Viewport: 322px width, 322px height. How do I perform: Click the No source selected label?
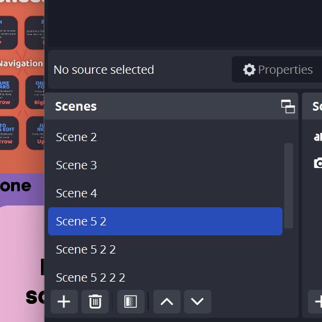pos(104,70)
